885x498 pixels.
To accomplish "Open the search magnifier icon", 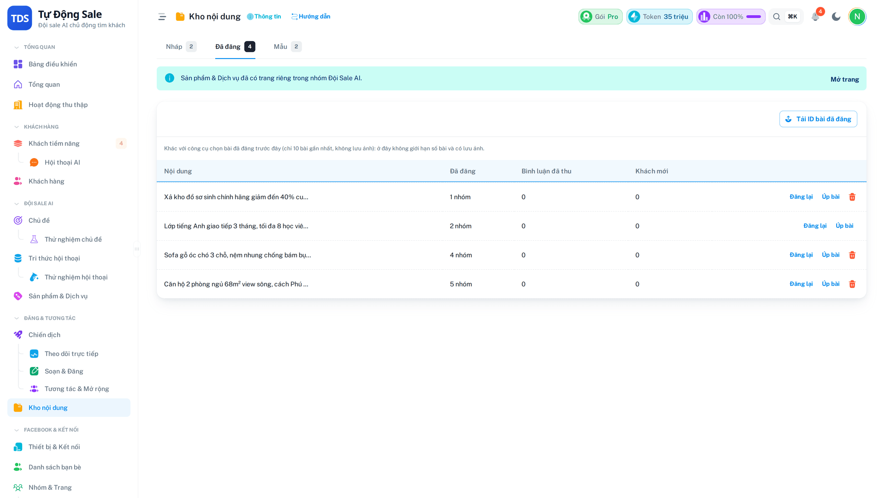I will (x=777, y=17).
